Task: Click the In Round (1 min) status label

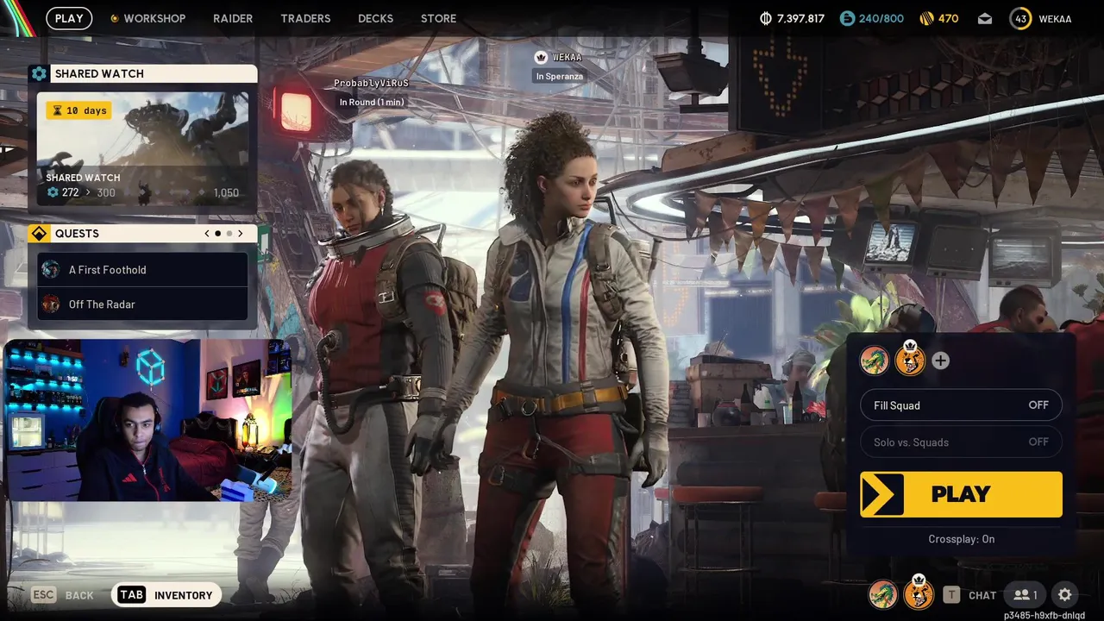Action: pos(371,102)
